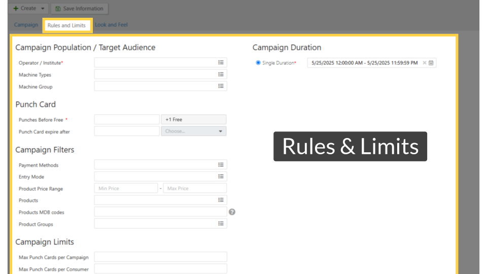Click the Max Punch Cards per Consumer input

pyautogui.click(x=161, y=269)
